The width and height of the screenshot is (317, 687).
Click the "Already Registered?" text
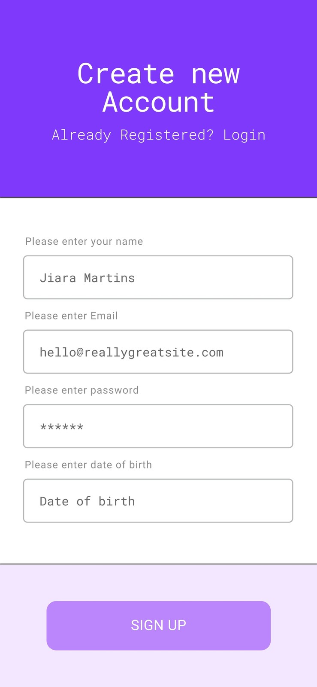coord(133,135)
